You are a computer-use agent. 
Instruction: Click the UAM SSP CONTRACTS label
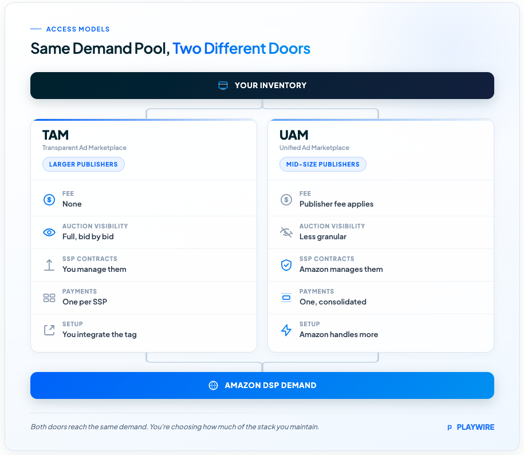[x=326, y=259]
